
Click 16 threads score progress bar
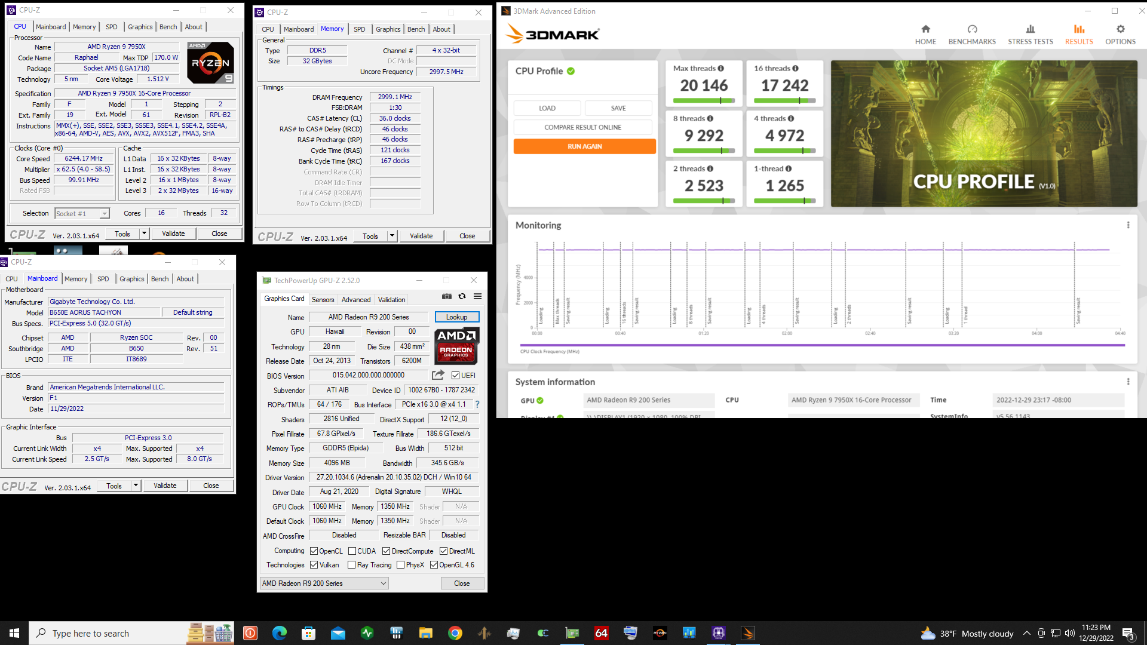click(784, 100)
